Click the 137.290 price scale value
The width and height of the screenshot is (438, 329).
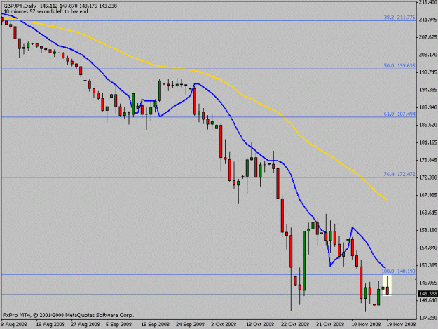click(x=428, y=318)
